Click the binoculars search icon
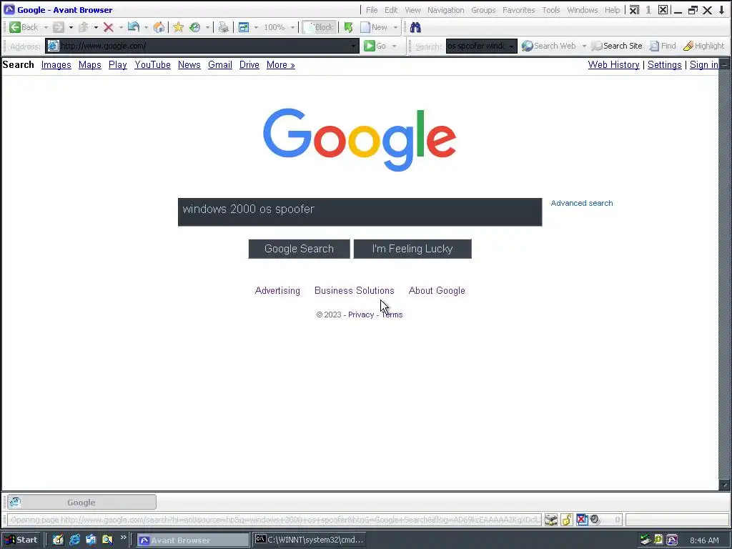 coord(415,28)
